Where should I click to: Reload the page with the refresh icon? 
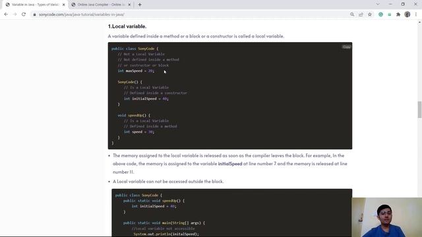24,14
